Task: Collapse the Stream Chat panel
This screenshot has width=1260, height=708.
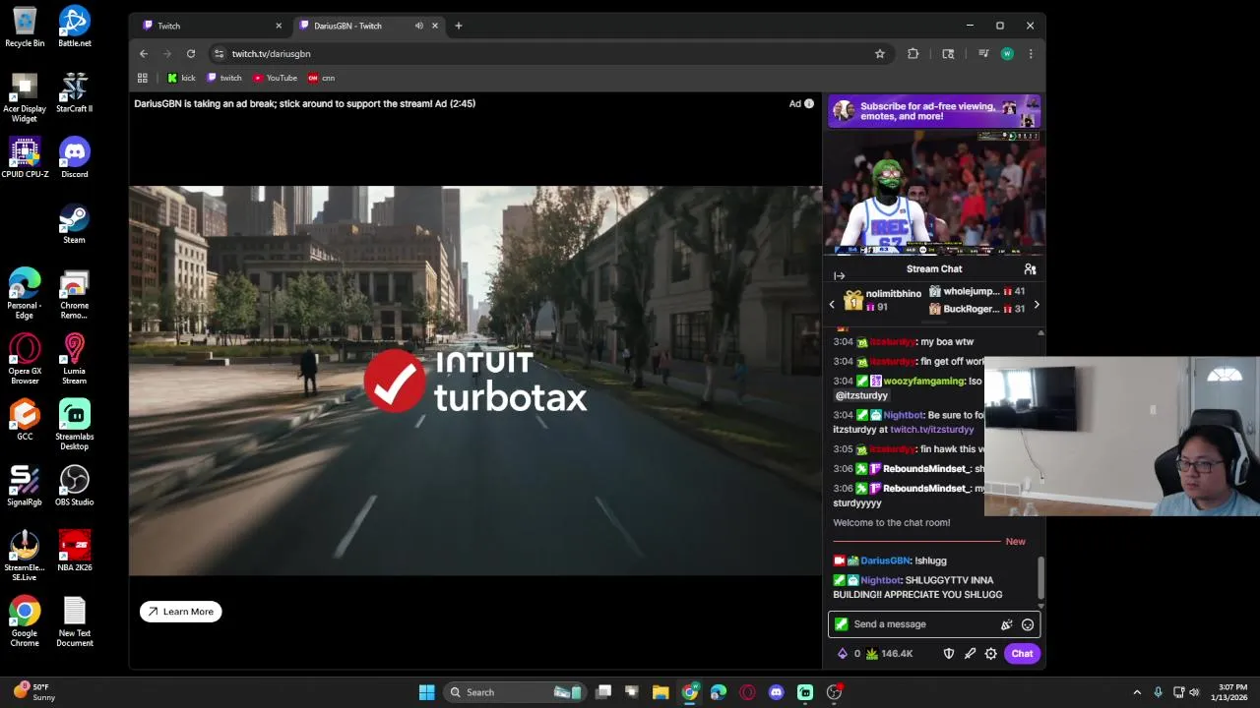Action: (x=839, y=275)
